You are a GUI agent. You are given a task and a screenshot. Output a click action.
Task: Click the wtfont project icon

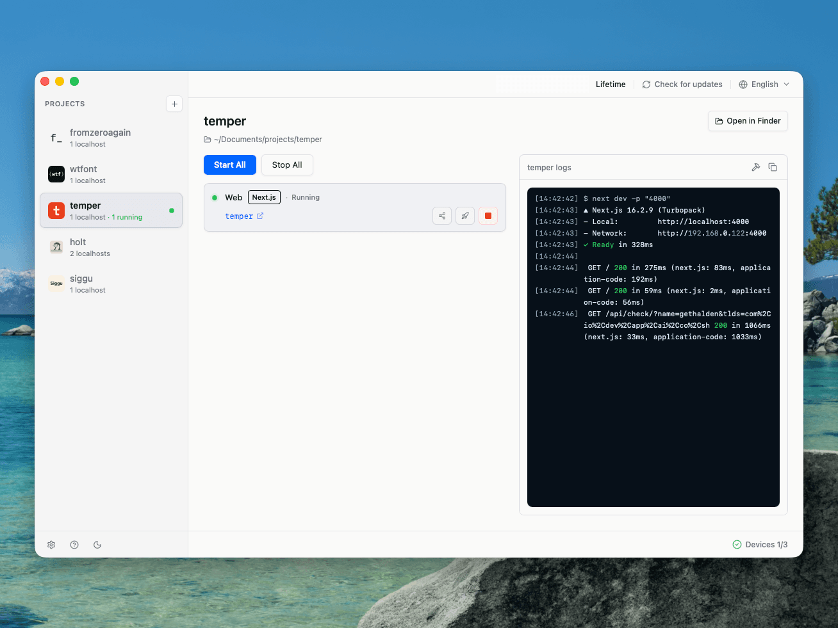pyautogui.click(x=56, y=174)
